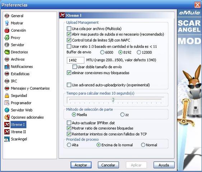The image size is (202, 172).
Task: Click the Opciones adicionales gear icon
Action: click(x=7, y=117)
